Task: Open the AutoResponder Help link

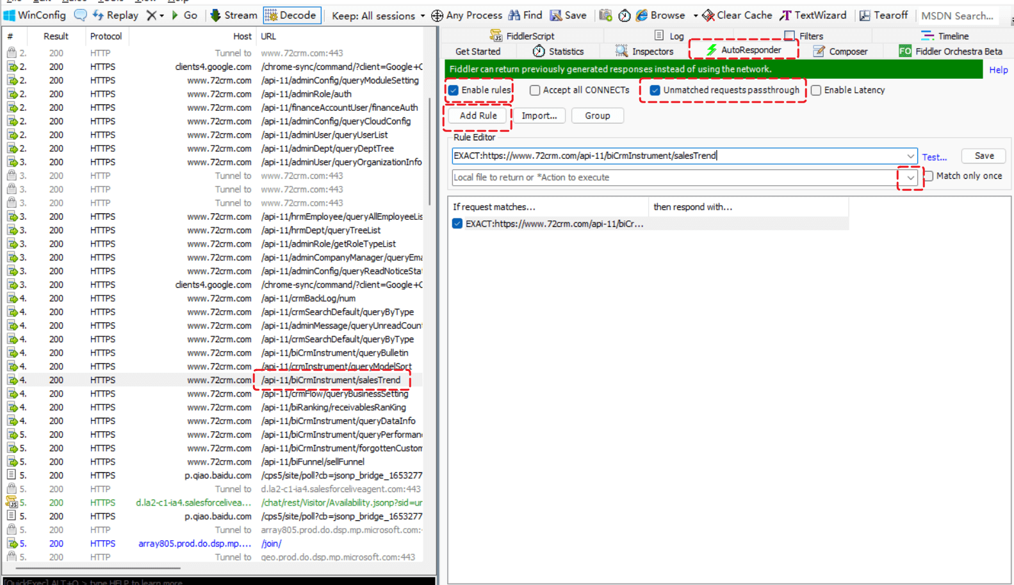Action: (x=998, y=70)
